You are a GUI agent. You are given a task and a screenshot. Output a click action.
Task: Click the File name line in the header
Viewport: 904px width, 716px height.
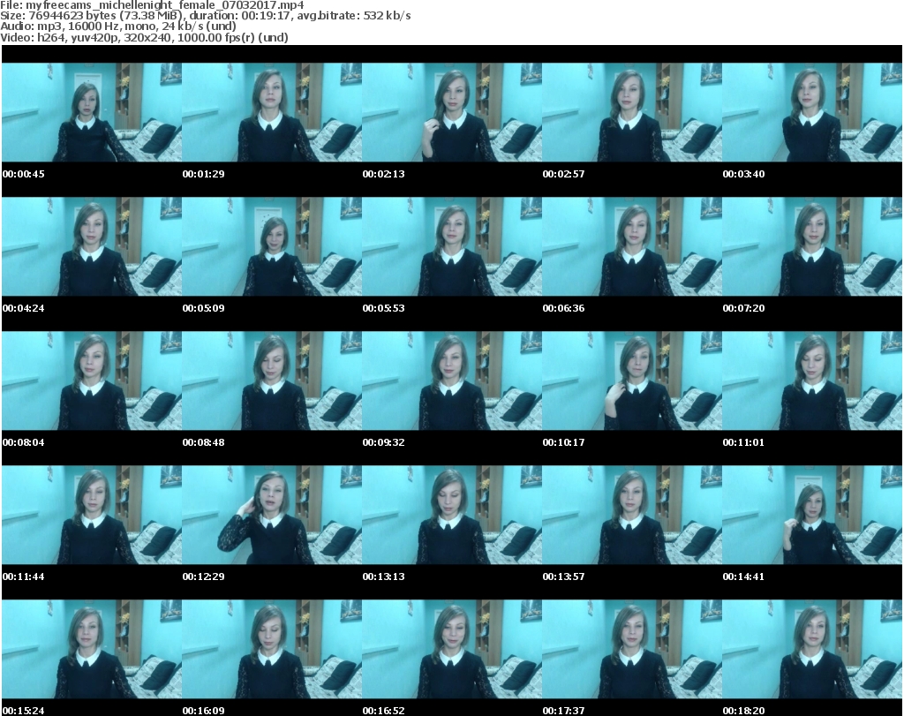(152, 5)
